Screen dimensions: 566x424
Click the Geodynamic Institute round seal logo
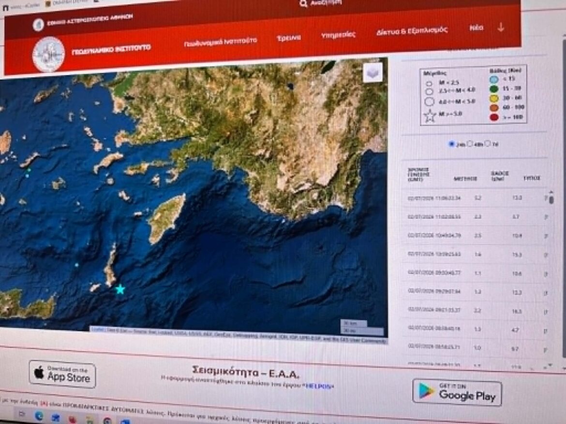pyautogui.click(x=49, y=55)
